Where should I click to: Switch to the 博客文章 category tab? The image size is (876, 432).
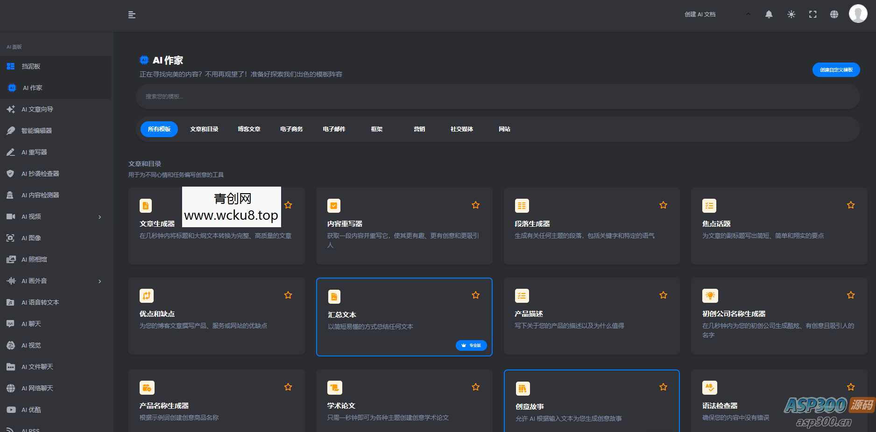tap(249, 129)
